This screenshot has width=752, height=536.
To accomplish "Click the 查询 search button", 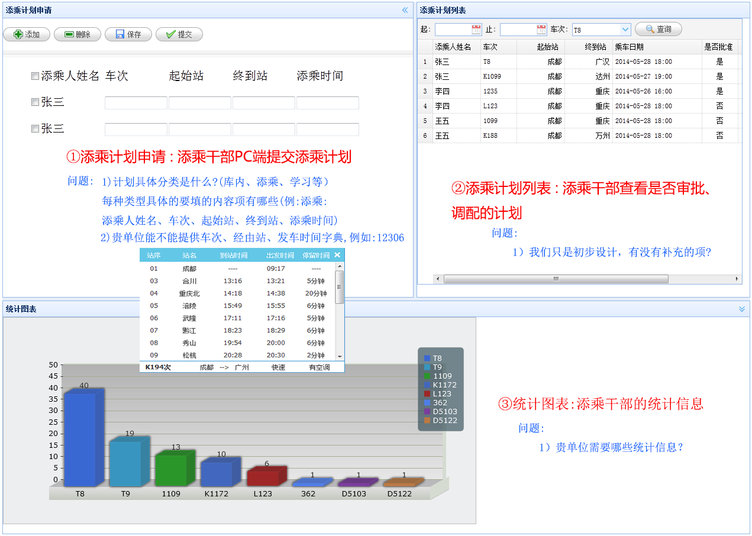I will (x=658, y=29).
